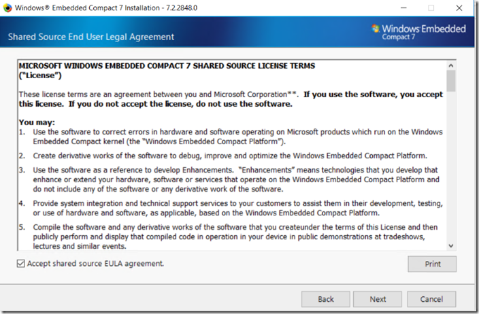Click the MICROSOFT WINDOWS EMBEDDED COMPACT 7 heading
Screen dimensions: 479x314
pos(167,66)
